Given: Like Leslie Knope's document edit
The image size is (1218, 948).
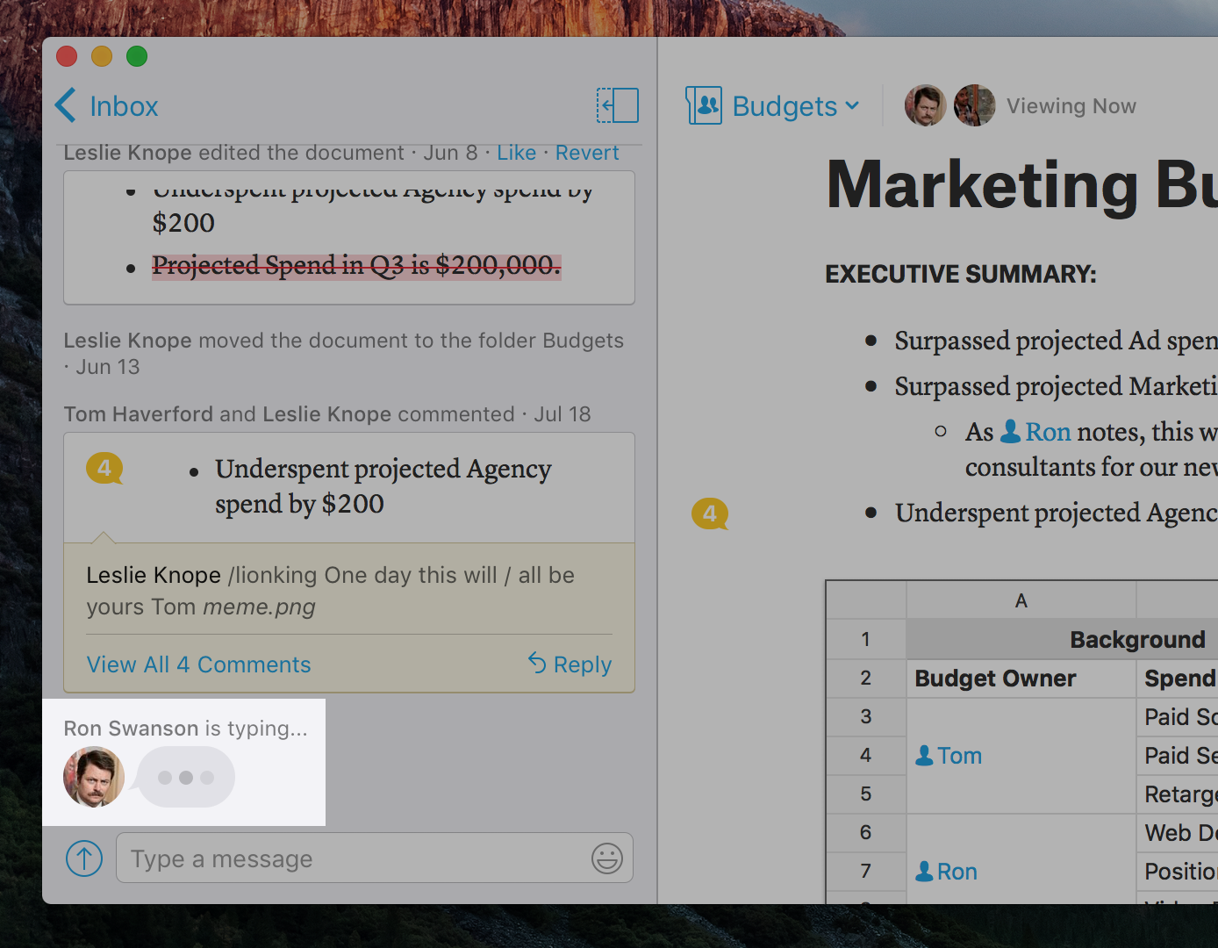Looking at the screenshot, I should pyautogui.click(x=516, y=153).
